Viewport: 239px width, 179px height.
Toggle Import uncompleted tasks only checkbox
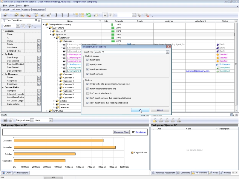87,89
